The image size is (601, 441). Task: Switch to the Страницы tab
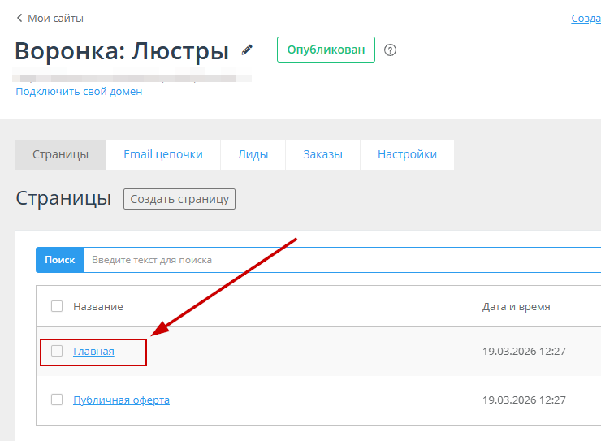coord(61,154)
